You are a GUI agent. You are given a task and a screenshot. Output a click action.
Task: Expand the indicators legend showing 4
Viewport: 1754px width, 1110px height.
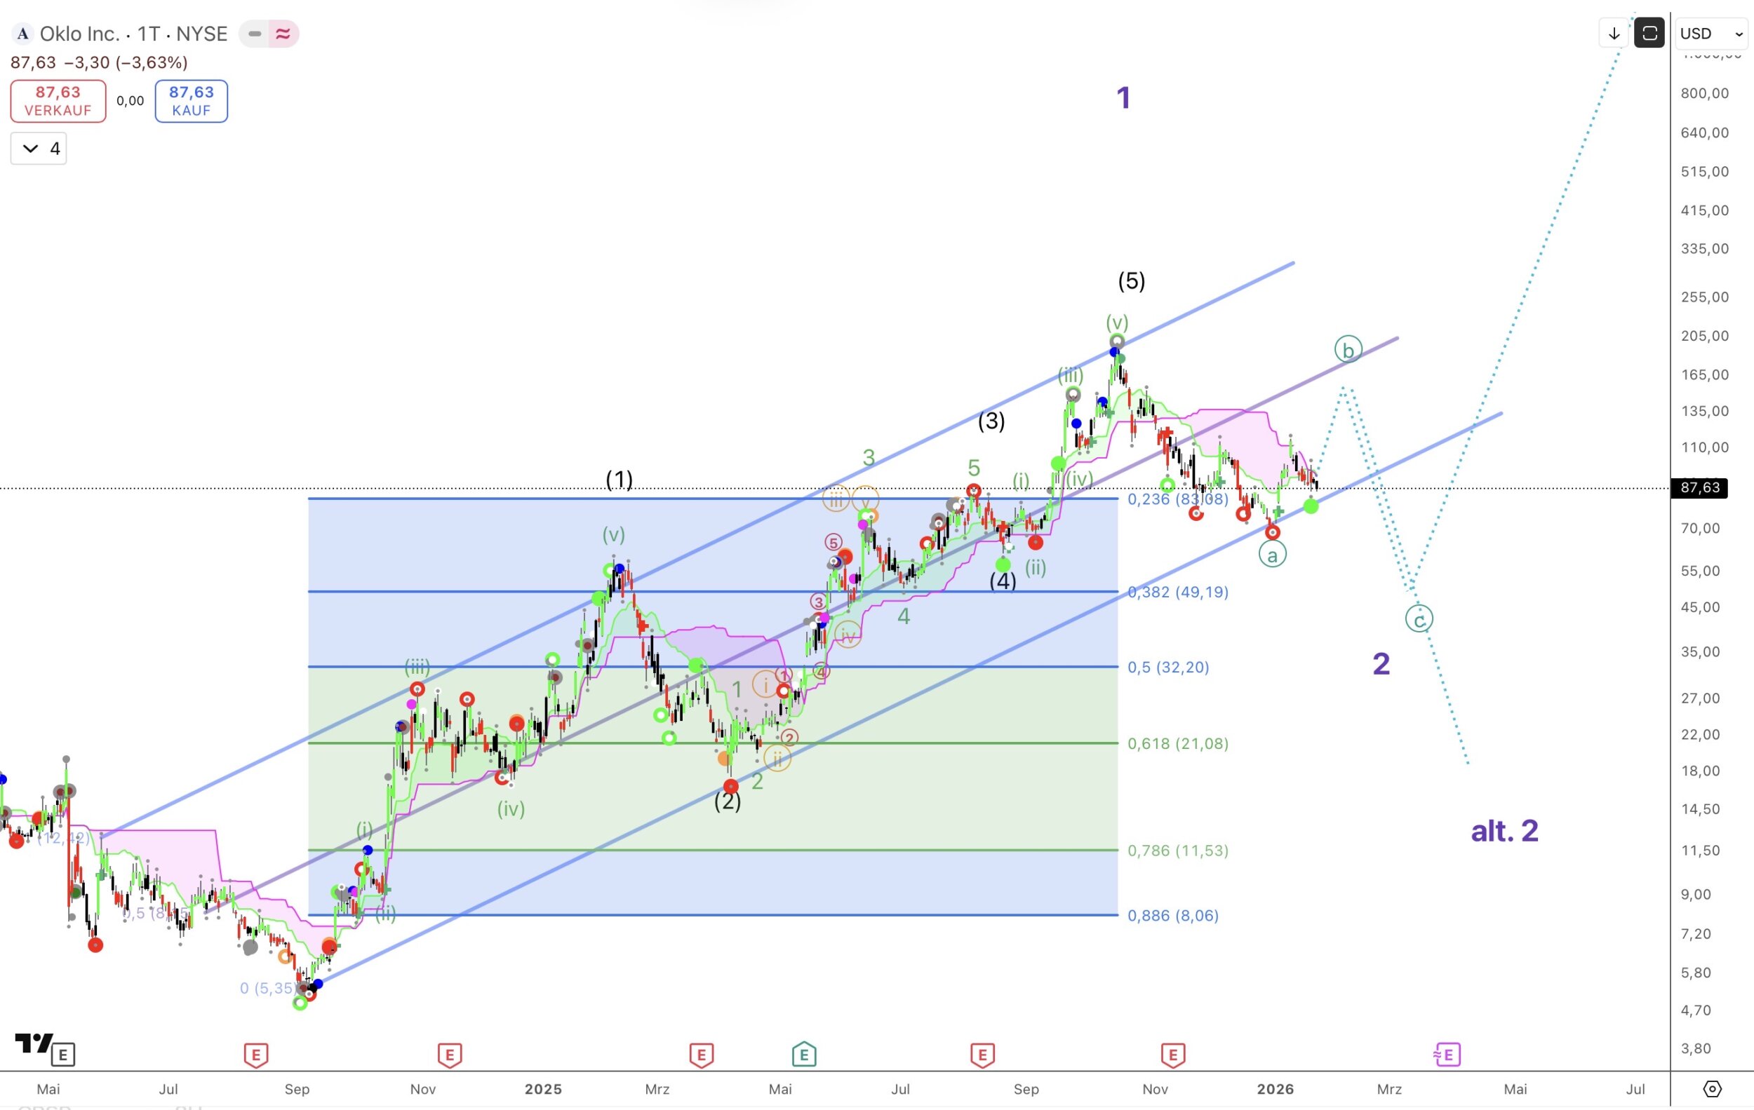[x=39, y=149]
